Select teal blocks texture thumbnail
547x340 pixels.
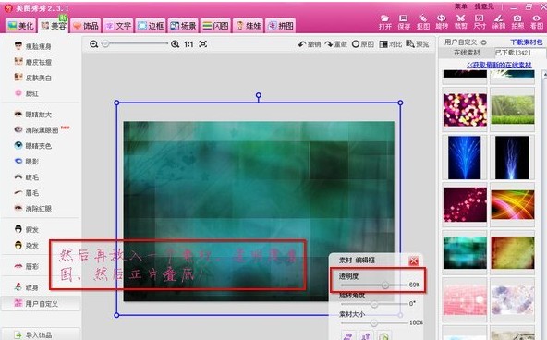click(465, 252)
